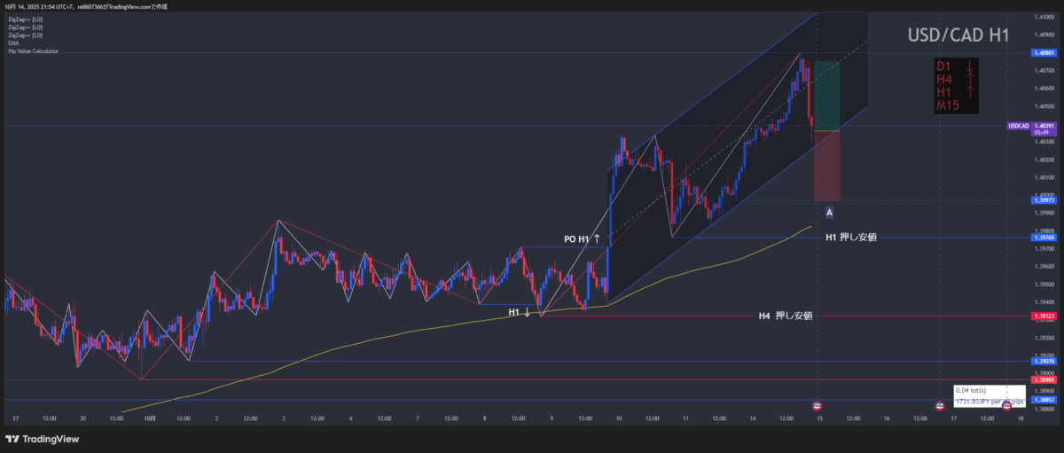Click the red 1.39323 price label
This screenshot has height=453, width=1064.
coord(1044,316)
